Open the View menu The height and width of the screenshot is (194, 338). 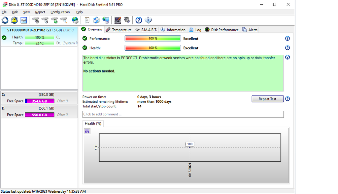pos(26,12)
